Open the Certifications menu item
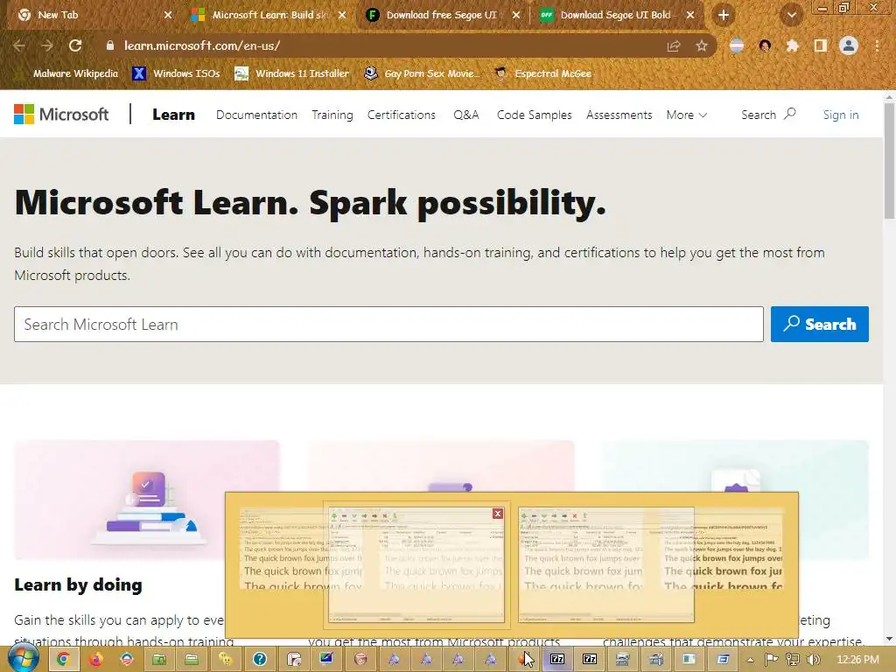This screenshot has height=672, width=896. tap(401, 115)
